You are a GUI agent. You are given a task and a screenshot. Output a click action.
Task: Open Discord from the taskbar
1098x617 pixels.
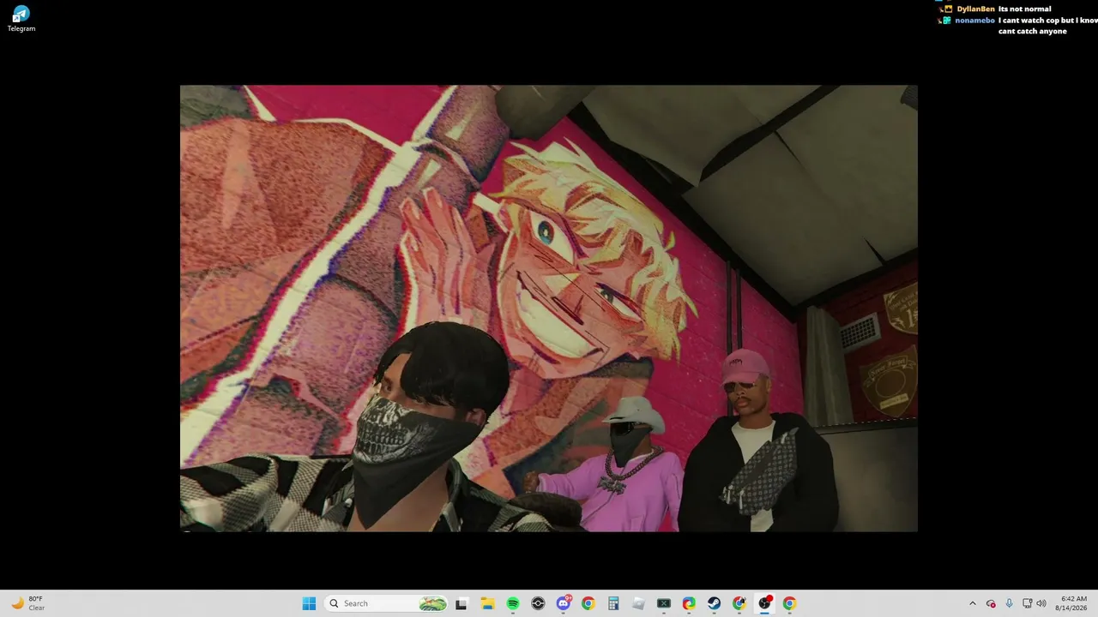[564, 603]
